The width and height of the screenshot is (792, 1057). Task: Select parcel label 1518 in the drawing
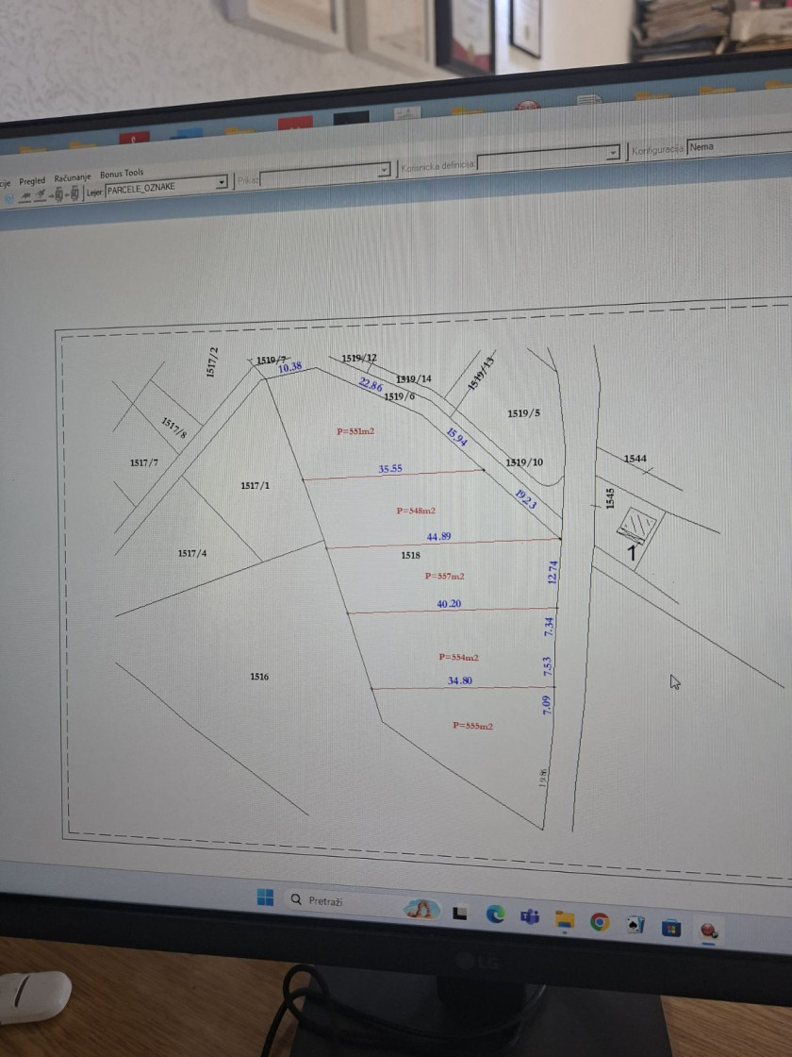(x=410, y=556)
